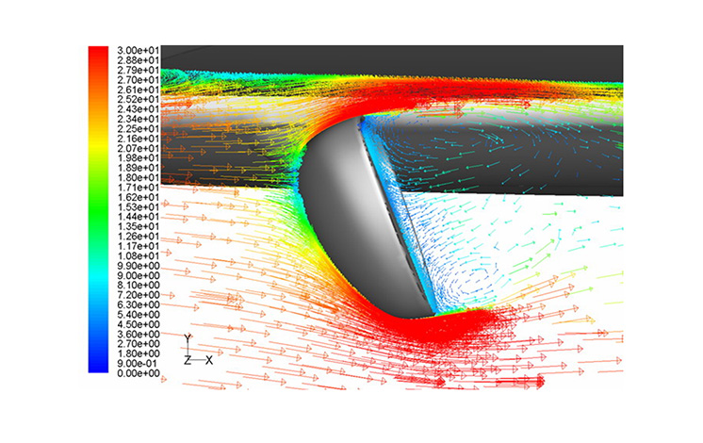Click the 1.53e+01 scale label
Viewport: 703px width, 443px height.
(139, 207)
